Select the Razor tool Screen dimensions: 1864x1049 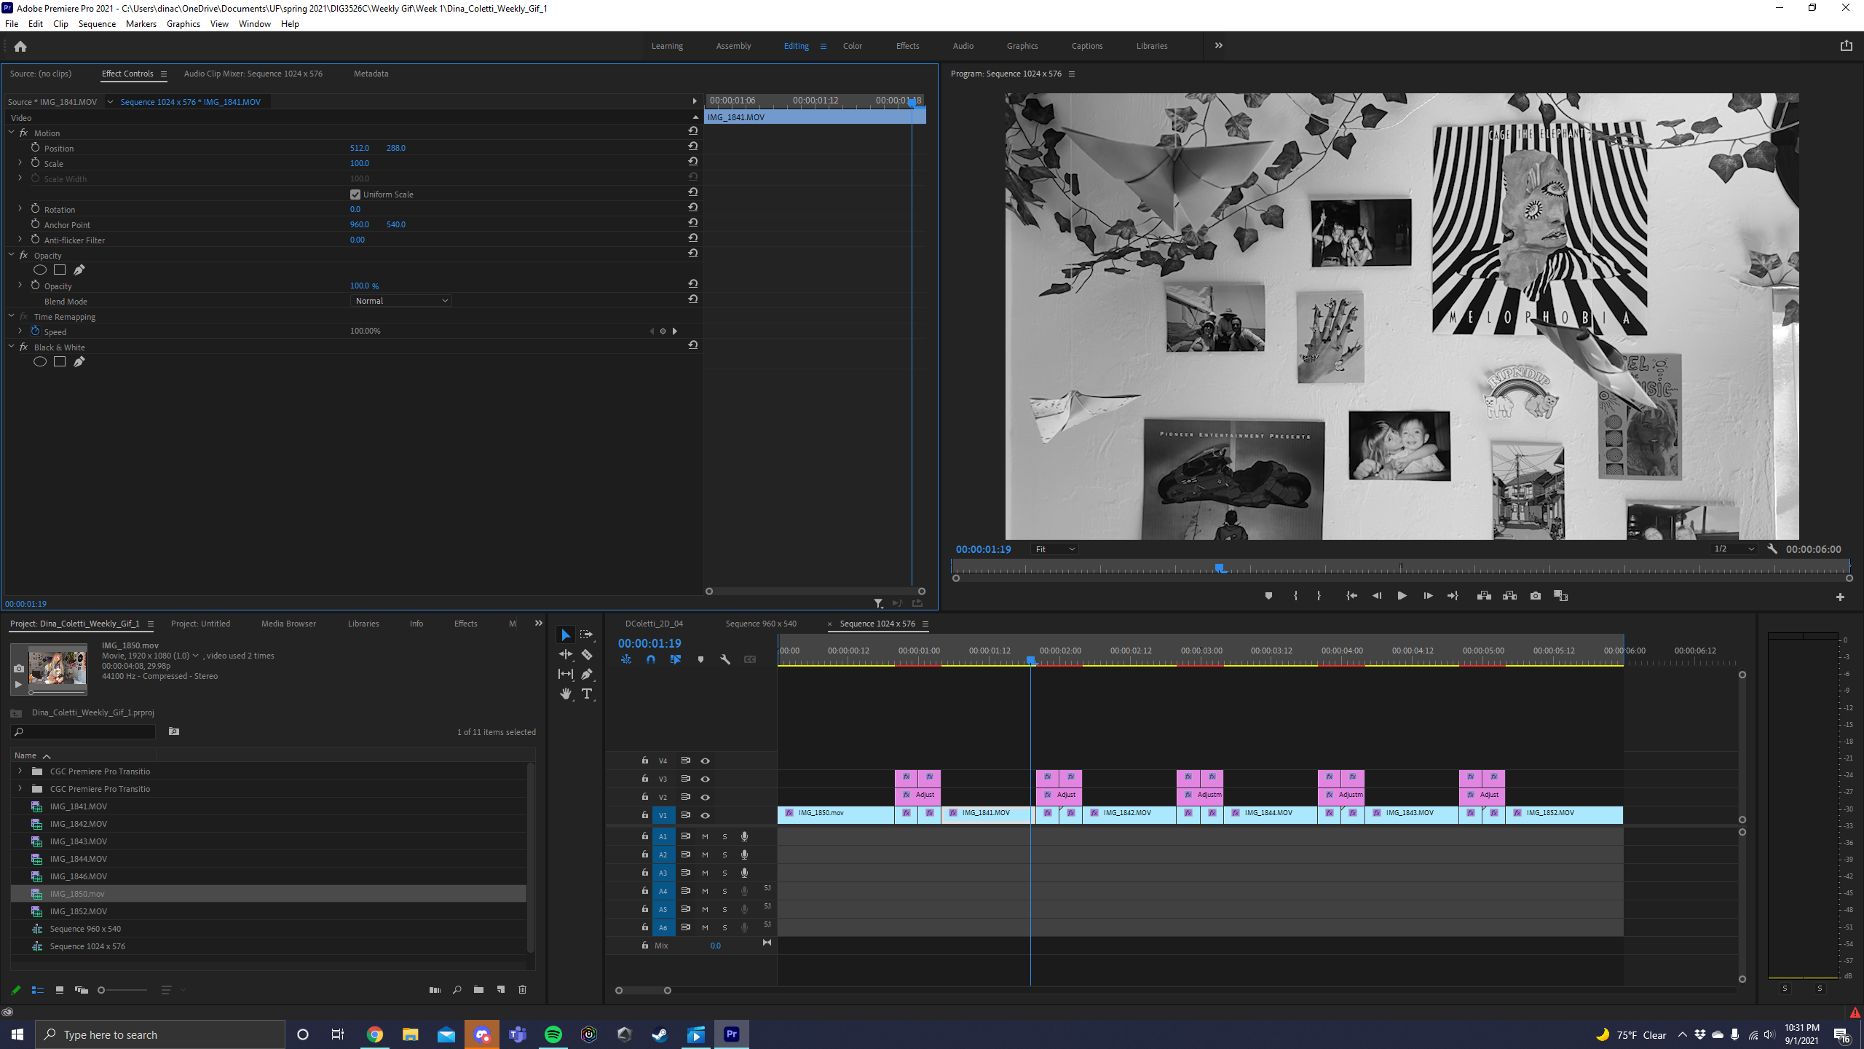point(587,655)
